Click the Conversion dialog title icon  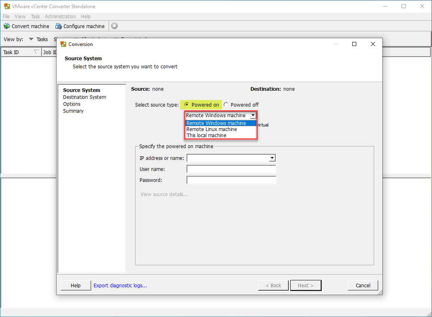(63, 44)
